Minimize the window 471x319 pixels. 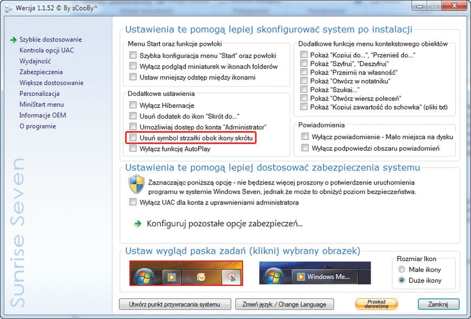[x=420, y=5]
